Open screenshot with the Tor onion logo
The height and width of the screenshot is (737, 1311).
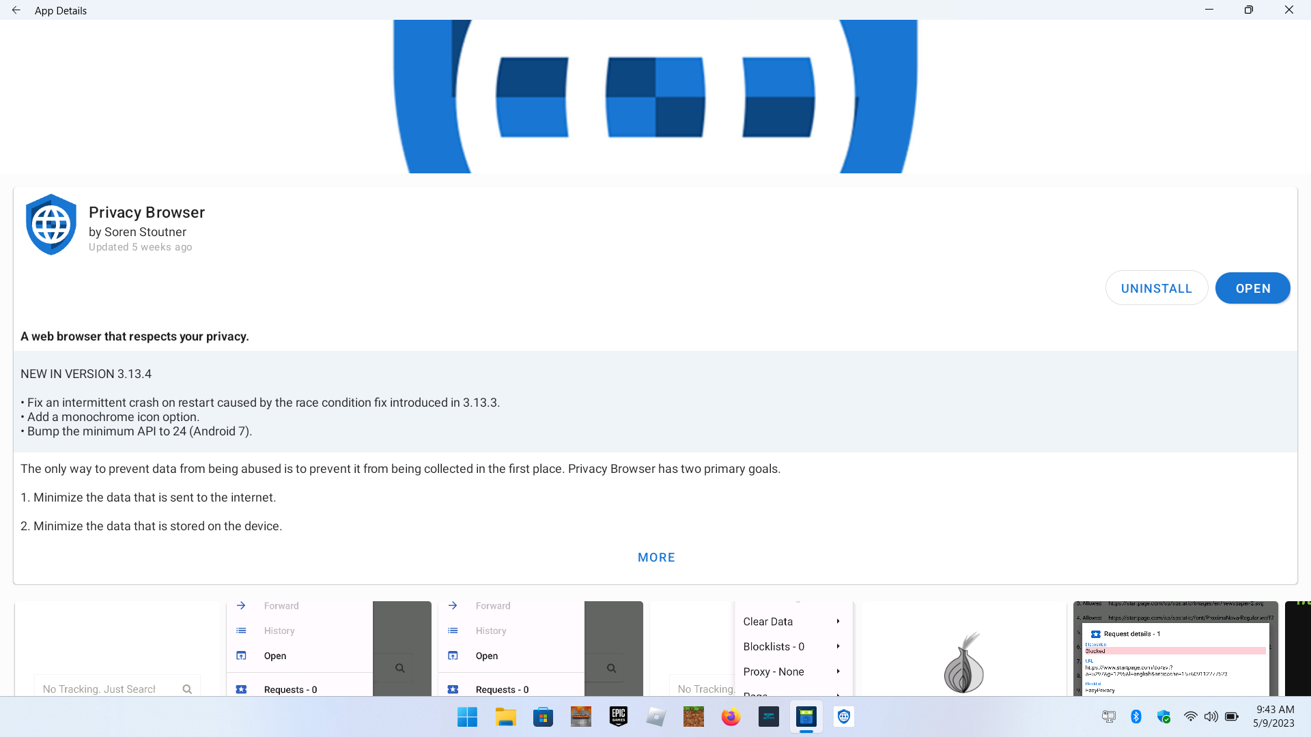click(x=963, y=649)
